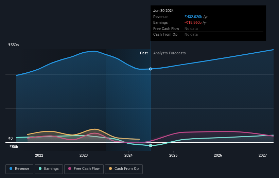Image resolution: width=279 pixels, height=178 pixels.
Task: Toggle the Revenue legend button
Action: tap(19, 169)
